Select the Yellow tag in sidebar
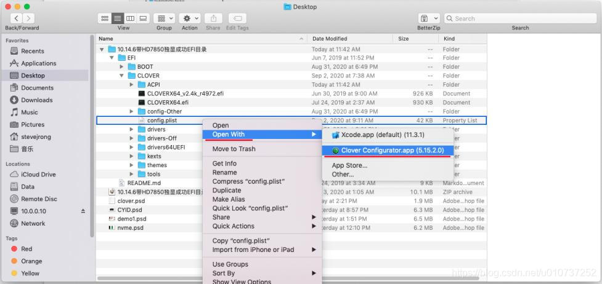The image size is (602, 284). [x=30, y=274]
